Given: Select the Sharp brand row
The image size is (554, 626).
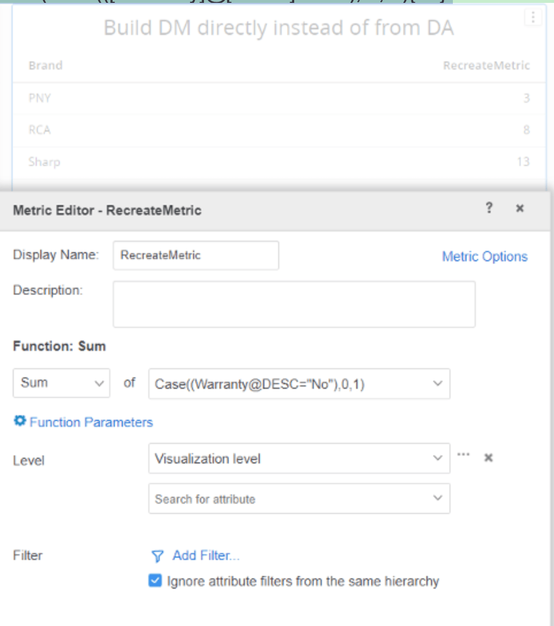Looking at the screenshot, I should coord(44,162).
